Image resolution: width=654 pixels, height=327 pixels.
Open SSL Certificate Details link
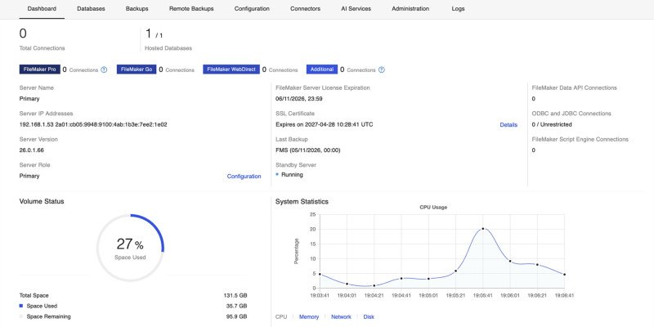[x=508, y=125]
